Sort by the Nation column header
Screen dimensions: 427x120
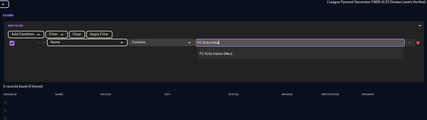[106, 95]
